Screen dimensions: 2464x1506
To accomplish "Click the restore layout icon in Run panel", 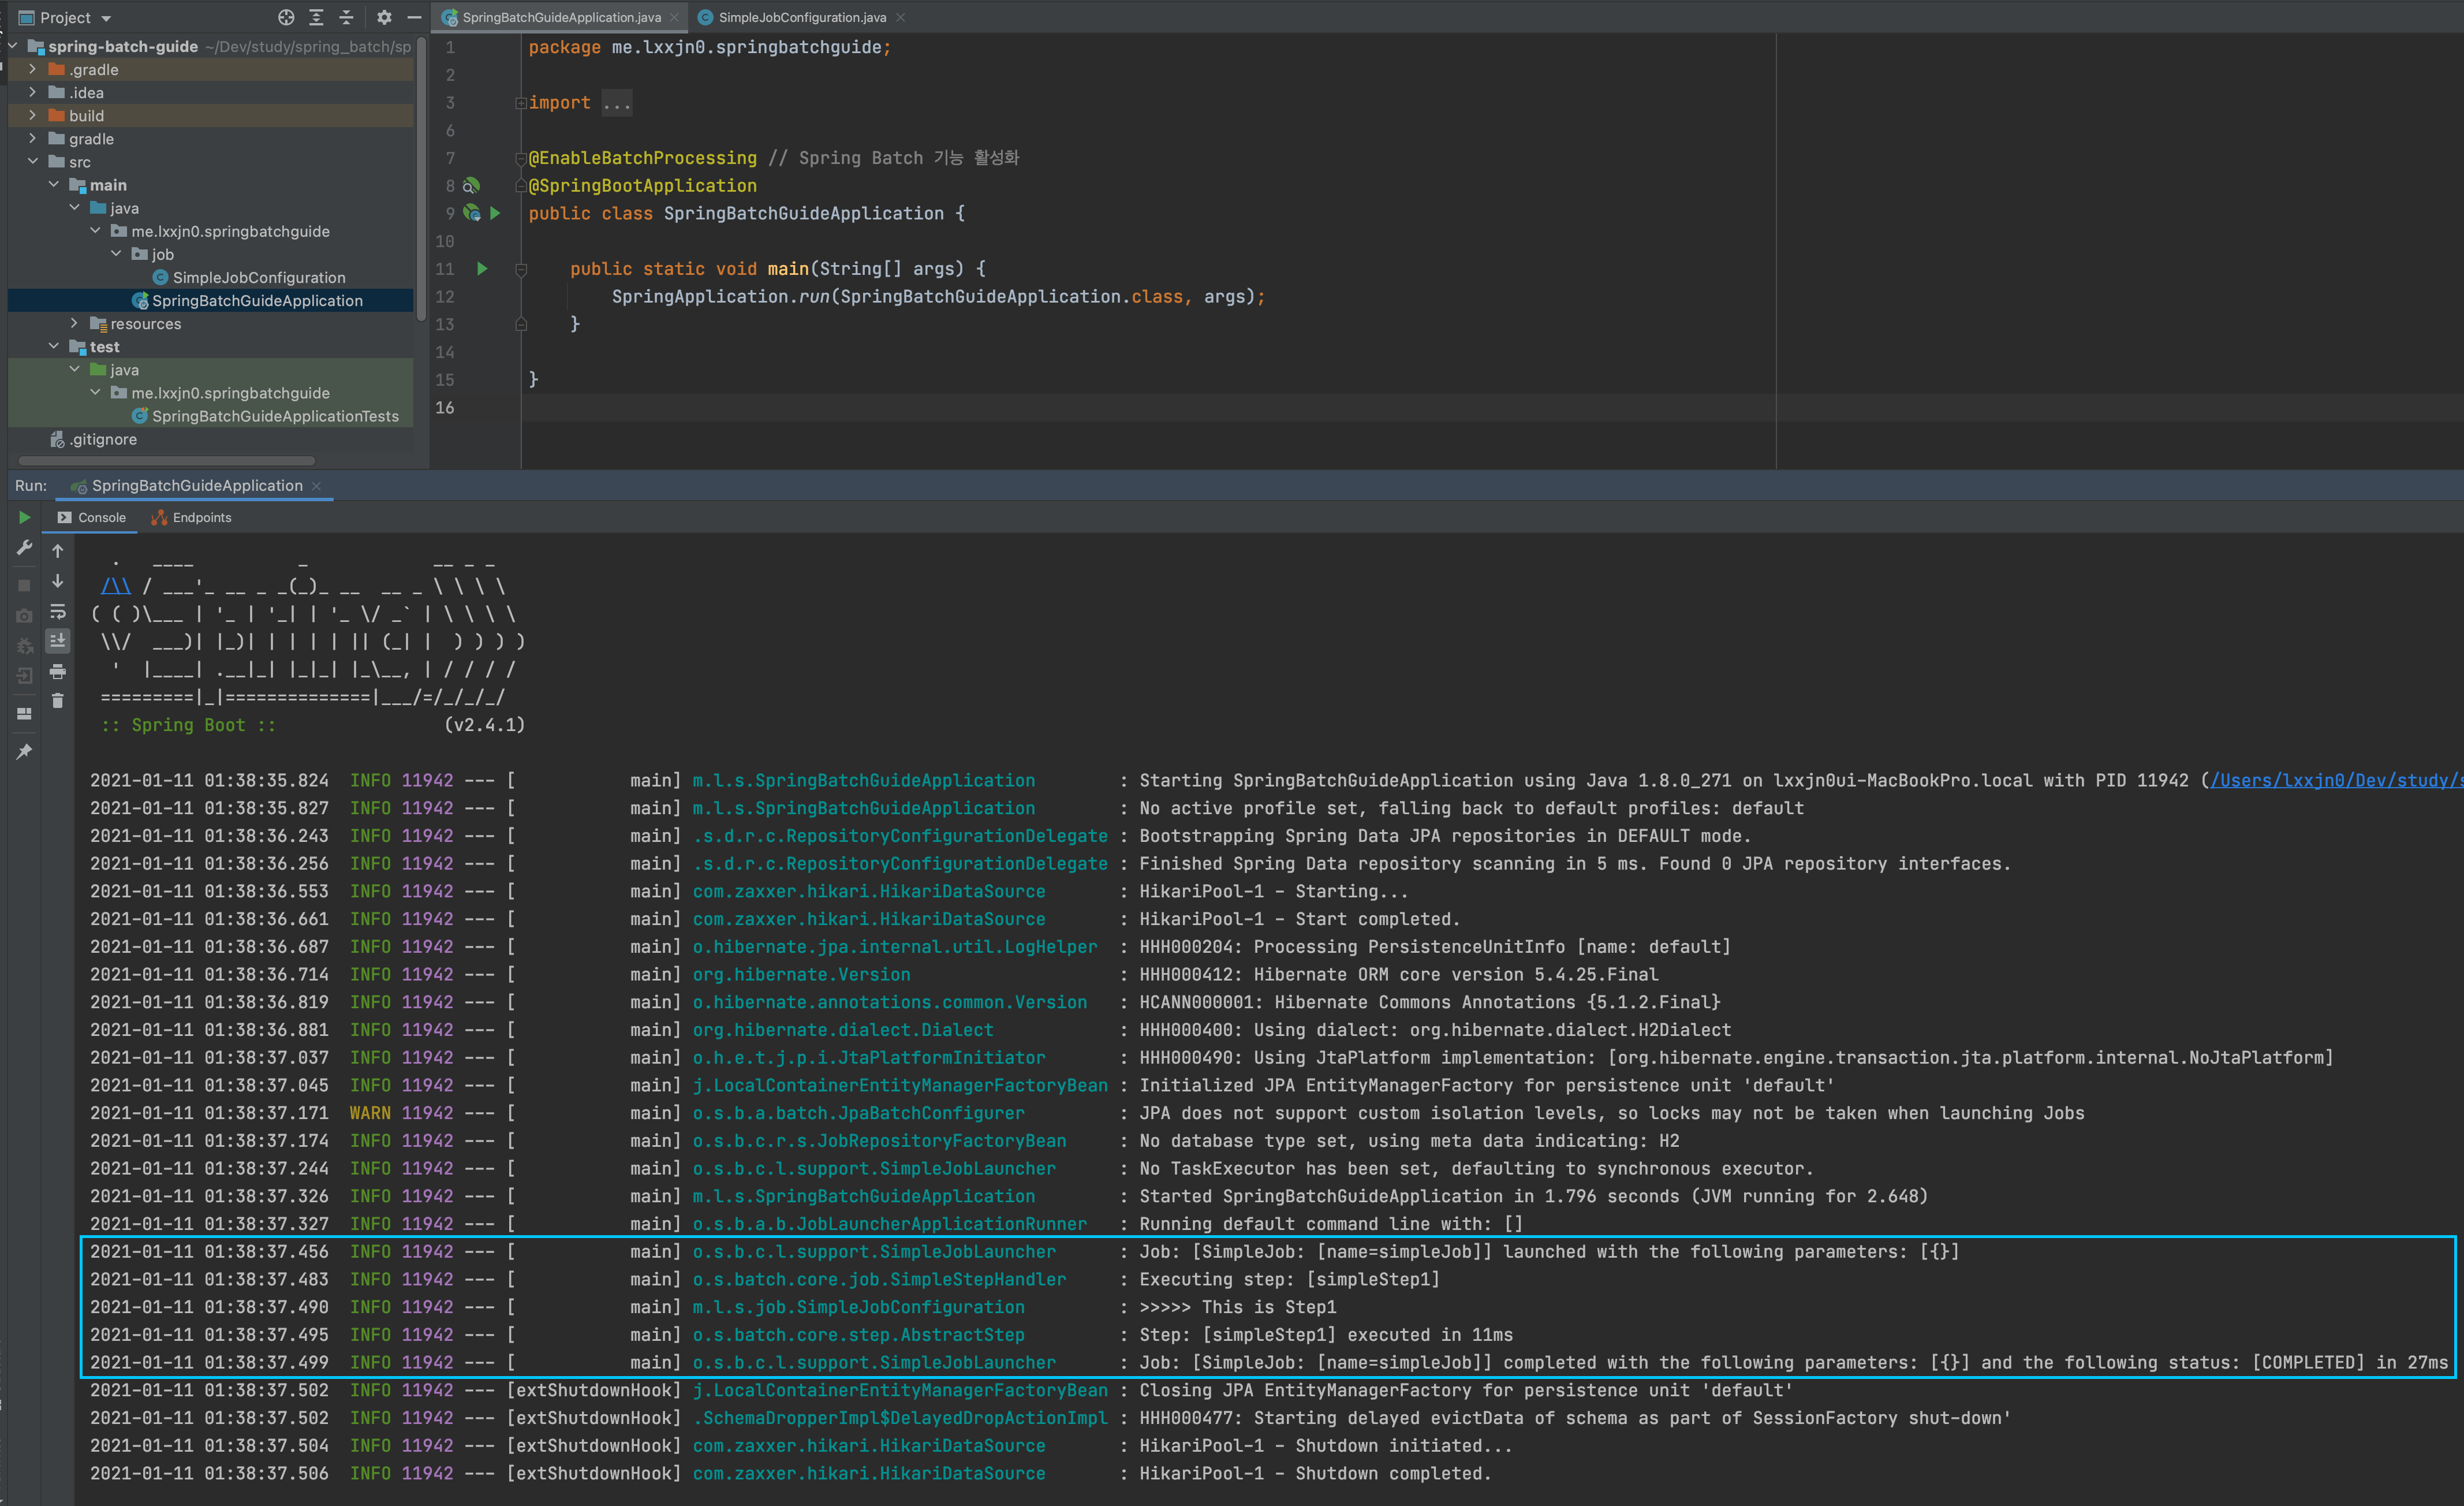I will [x=24, y=714].
